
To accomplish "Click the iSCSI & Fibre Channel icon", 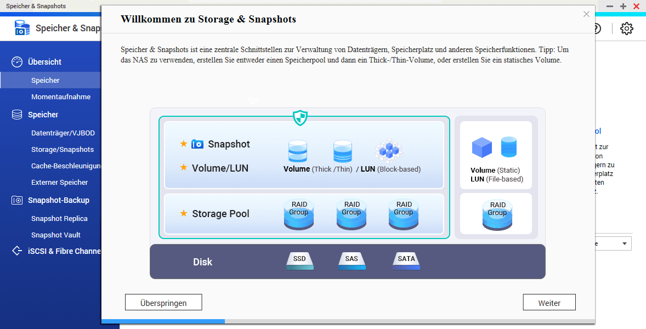I will [17, 251].
